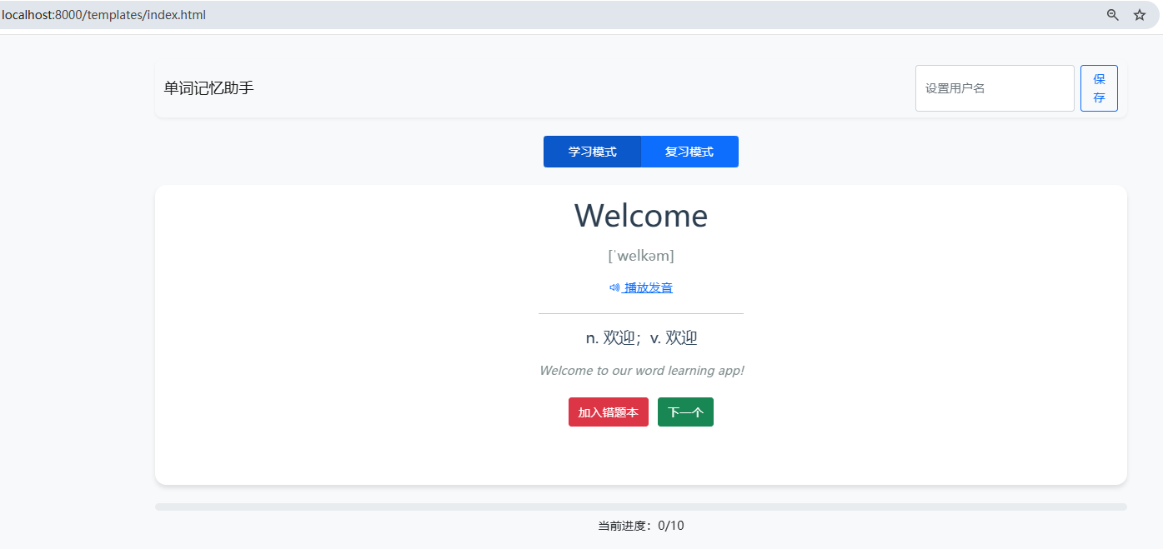The height and width of the screenshot is (549, 1163).
Task: Click the 当前进度: 0/10 status text
Action: coord(641,526)
